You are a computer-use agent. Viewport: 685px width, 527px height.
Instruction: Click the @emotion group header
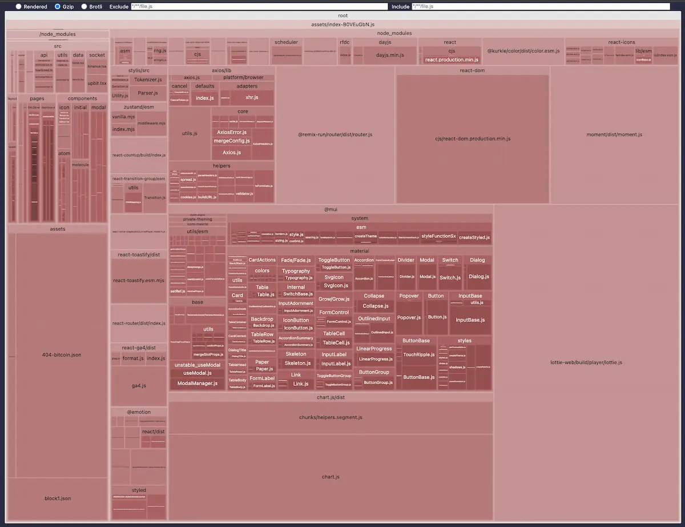139,412
